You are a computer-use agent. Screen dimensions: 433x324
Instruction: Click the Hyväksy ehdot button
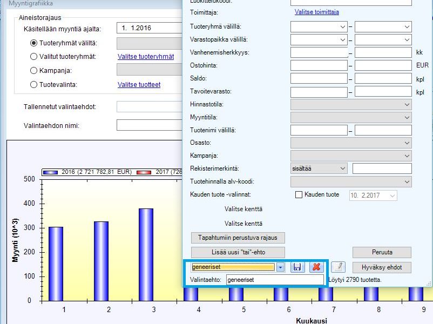click(x=382, y=267)
